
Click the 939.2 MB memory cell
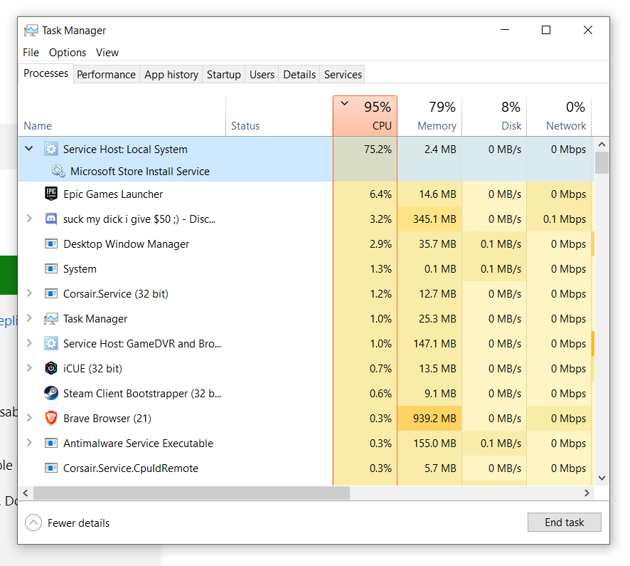429,419
